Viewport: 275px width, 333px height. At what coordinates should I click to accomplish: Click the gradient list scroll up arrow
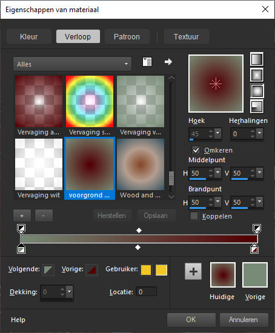pyautogui.click(x=171, y=78)
